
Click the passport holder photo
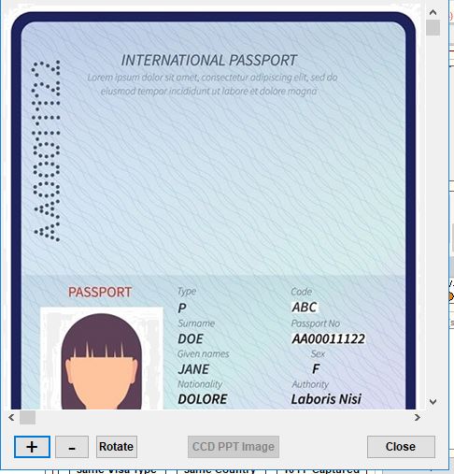pos(102,358)
